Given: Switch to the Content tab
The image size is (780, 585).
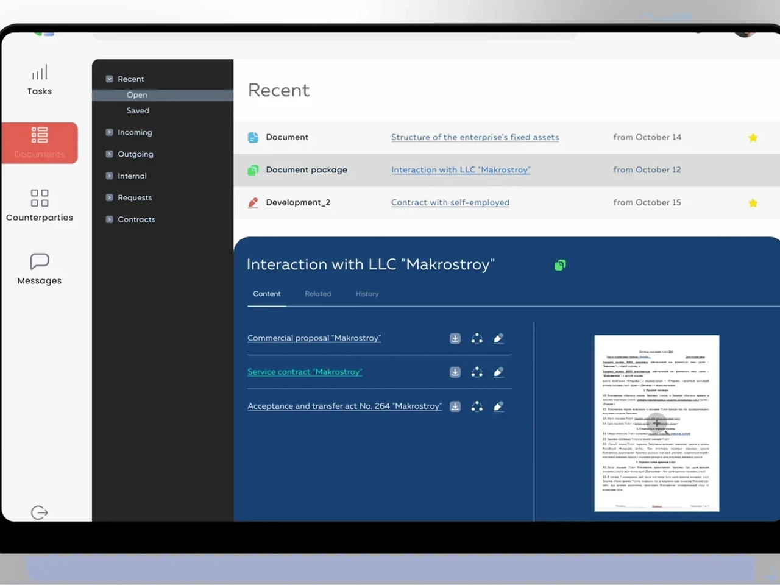Looking at the screenshot, I should pyautogui.click(x=267, y=294).
